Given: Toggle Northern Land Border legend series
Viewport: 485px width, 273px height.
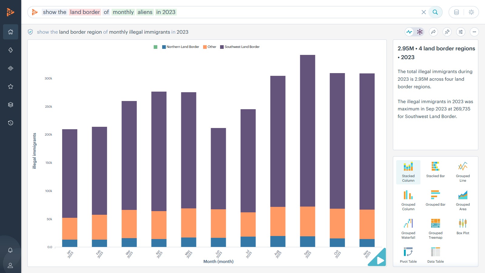Looking at the screenshot, I should tap(181, 47).
